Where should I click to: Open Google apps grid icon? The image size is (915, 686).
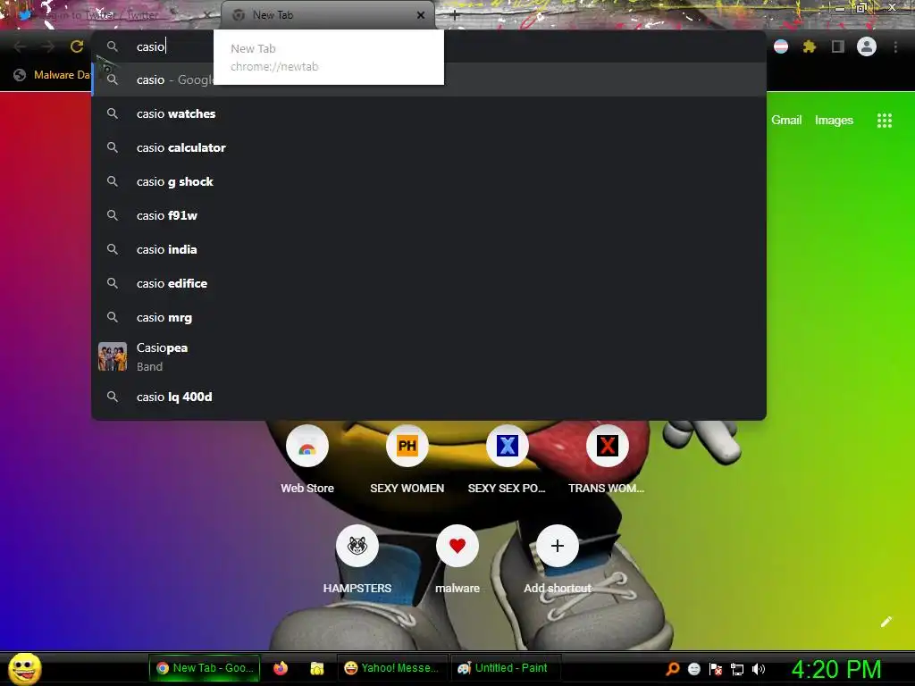click(884, 121)
